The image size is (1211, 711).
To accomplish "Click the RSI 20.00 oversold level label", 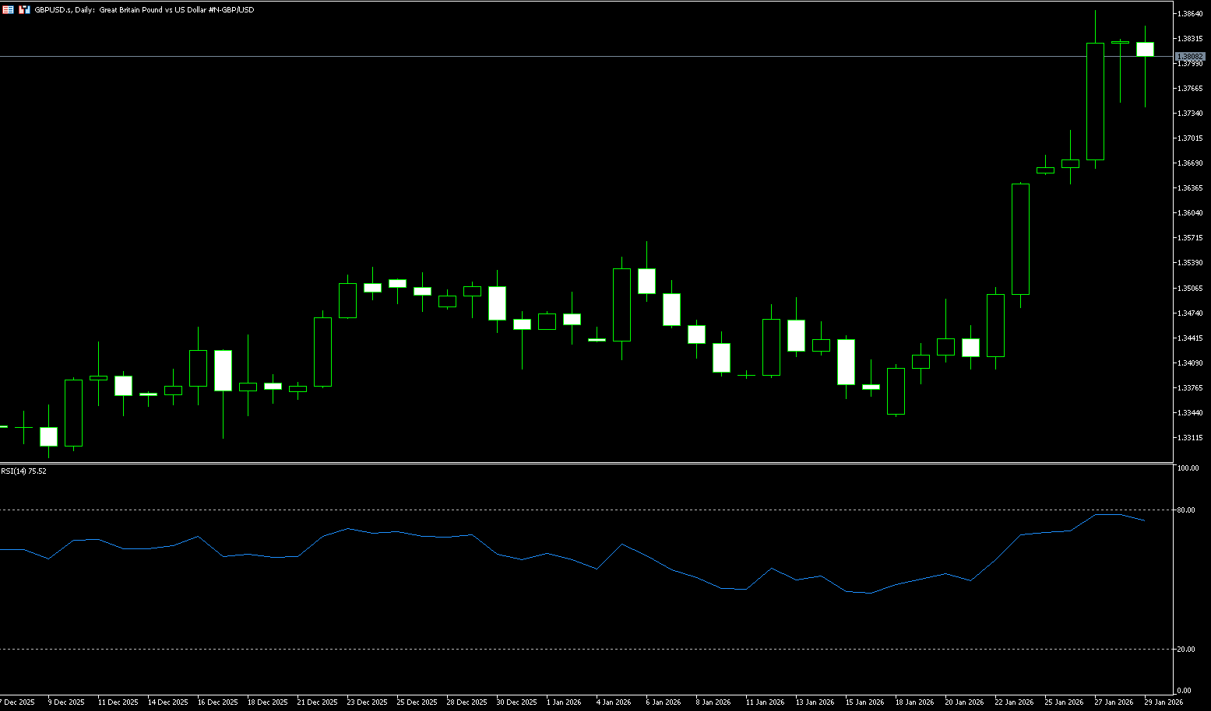I will pyautogui.click(x=1186, y=649).
